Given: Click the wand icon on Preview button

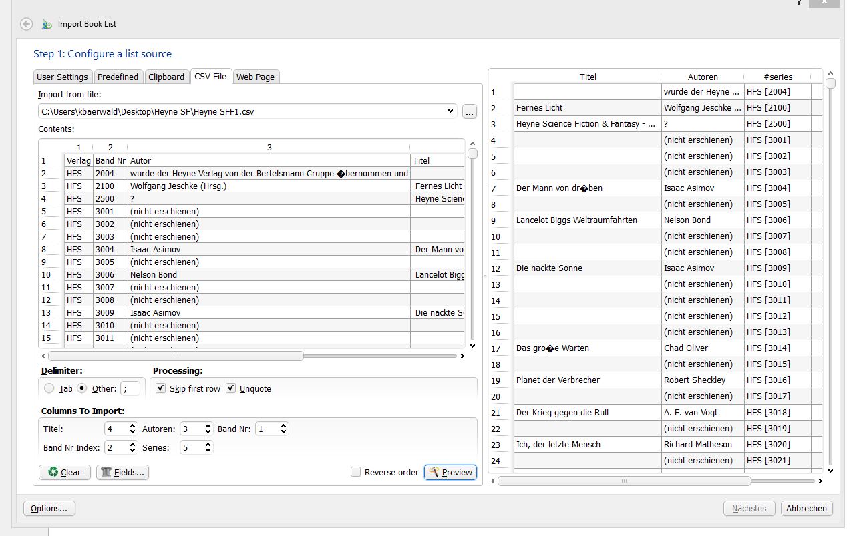Looking at the screenshot, I should pos(434,473).
